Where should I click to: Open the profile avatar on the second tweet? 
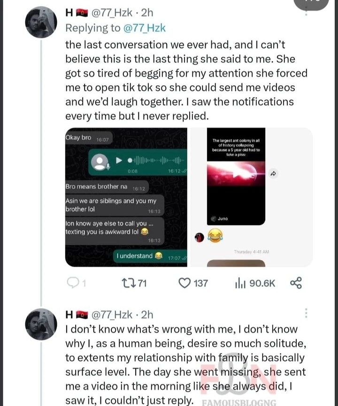tap(42, 325)
